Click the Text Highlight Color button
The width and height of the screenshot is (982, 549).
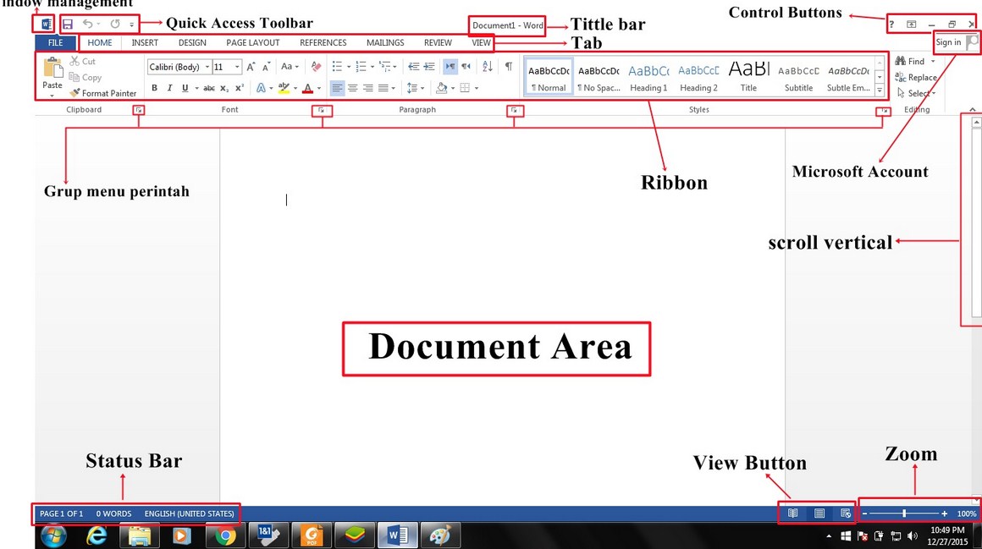(x=284, y=88)
